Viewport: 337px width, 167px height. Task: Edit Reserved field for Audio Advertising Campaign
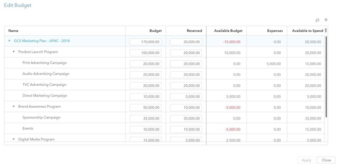186,75
